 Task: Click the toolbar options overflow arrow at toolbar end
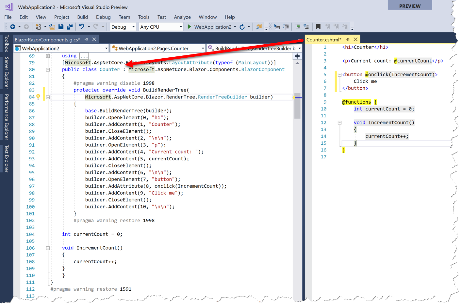[x=352, y=29]
